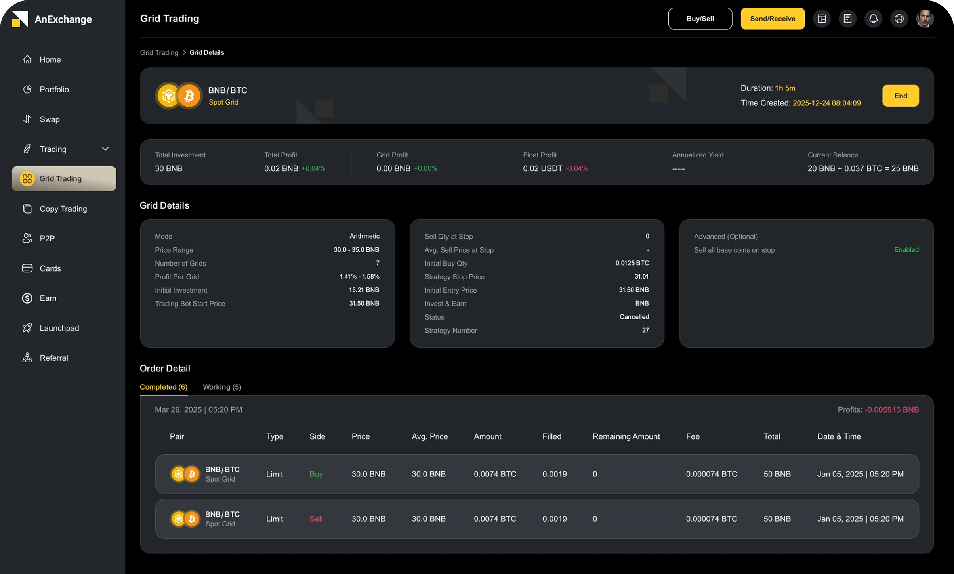This screenshot has height=574, width=954.
Task: Select the Earn section icon
Action: [x=27, y=298]
